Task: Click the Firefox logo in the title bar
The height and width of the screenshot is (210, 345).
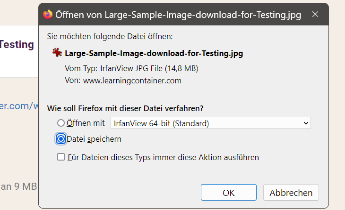Action: (x=47, y=14)
